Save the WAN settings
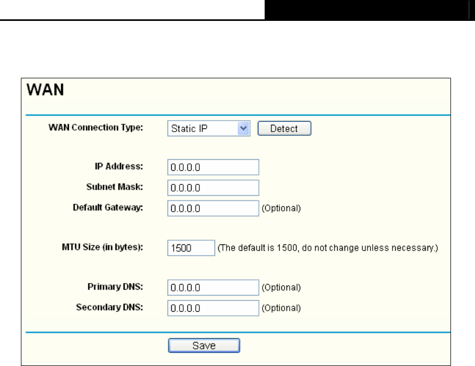Screen dimensions: 475x366 coord(204,346)
